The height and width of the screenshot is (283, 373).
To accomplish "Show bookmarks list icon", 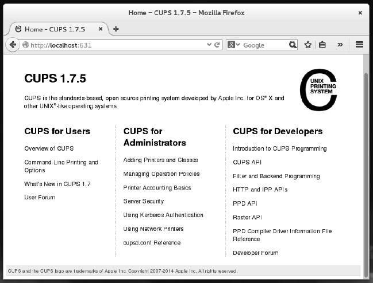I will point(322,45).
